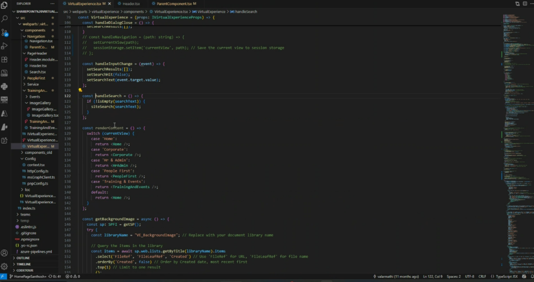Open the Search view in activity bar
The width and height of the screenshot is (534, 282).
(4, 19)
